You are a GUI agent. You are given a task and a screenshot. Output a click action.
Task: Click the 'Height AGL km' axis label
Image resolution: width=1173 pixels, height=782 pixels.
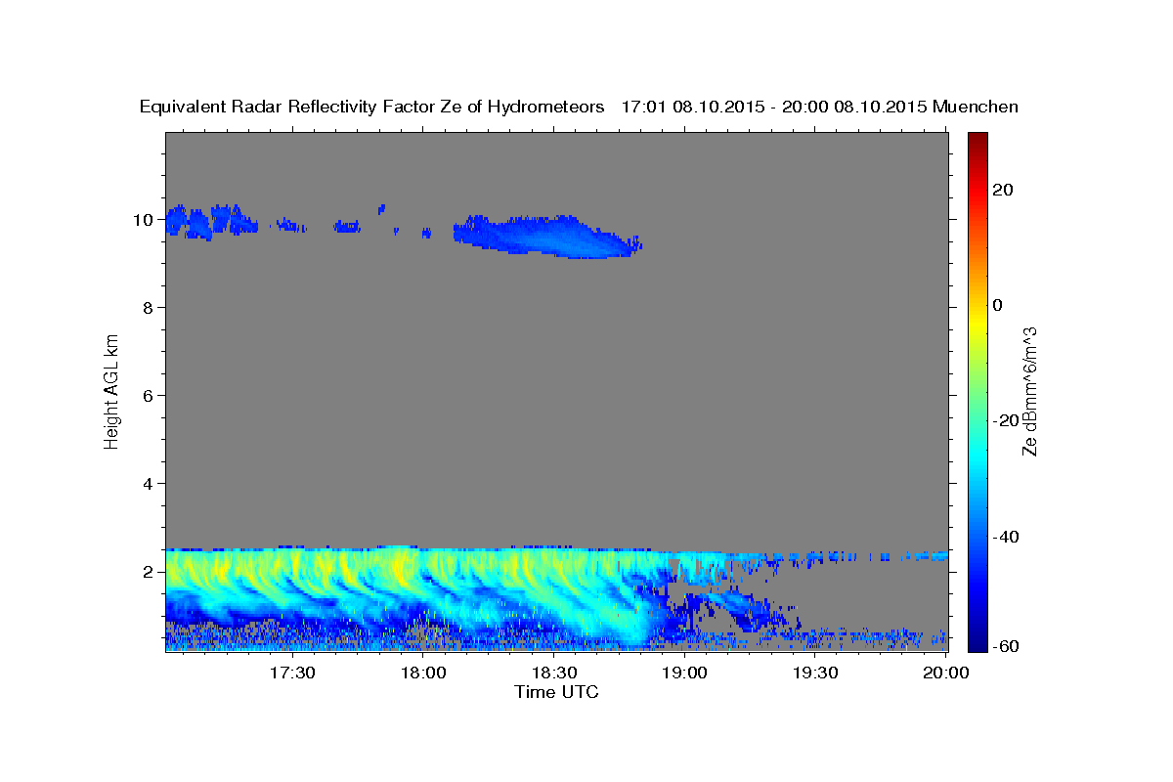pos(111,390)
